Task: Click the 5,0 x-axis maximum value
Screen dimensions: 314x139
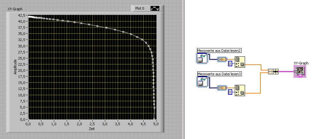Action: 156,124
